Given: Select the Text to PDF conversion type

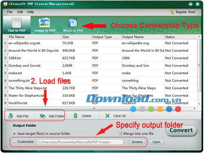Looking at the screenshot, I should pyautogui.click(x=17, y=25).
